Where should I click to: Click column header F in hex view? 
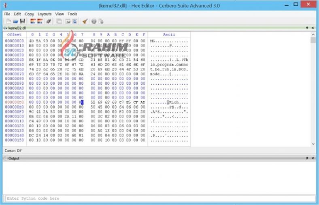click(x=144, y=34)
